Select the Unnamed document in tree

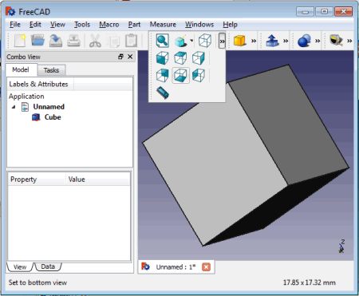tap(49, 107)
